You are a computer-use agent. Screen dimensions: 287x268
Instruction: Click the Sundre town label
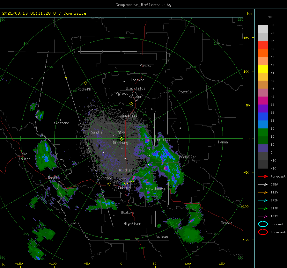click(x=97, y=132)
